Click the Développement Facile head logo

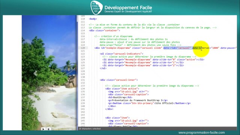coord(96,7)
